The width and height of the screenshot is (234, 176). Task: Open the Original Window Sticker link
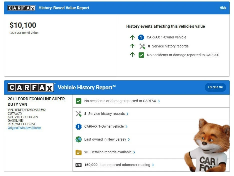click(x=24, y=128)
